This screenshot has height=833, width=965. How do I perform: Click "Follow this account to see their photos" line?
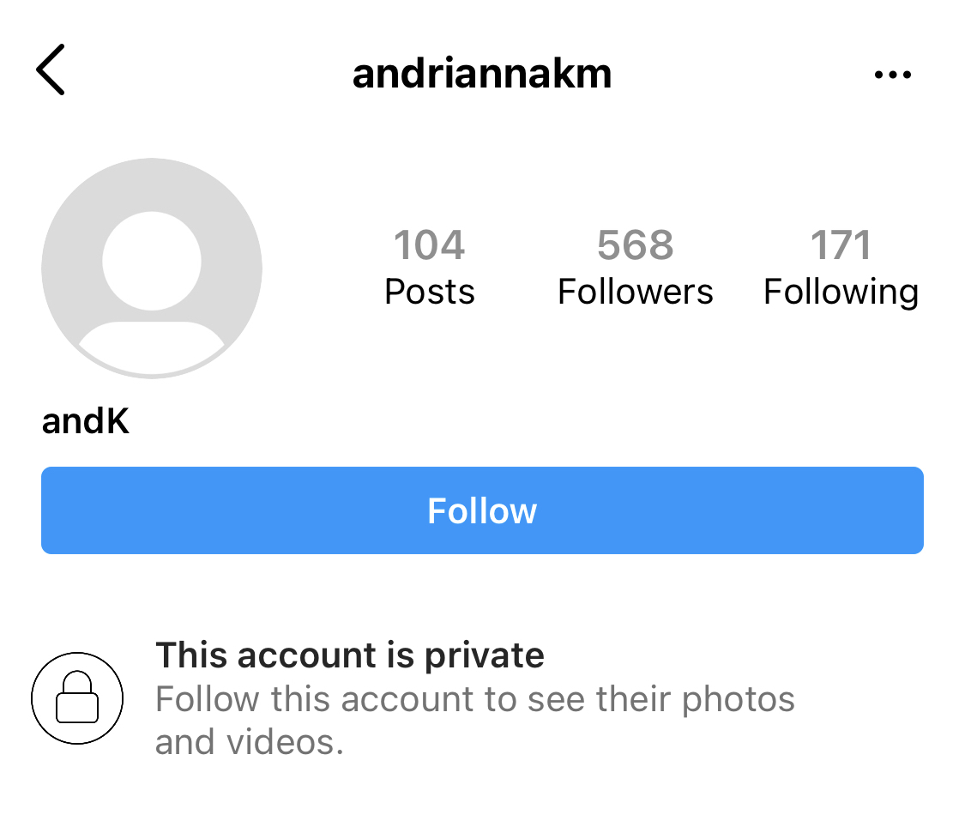pos(474,699)
